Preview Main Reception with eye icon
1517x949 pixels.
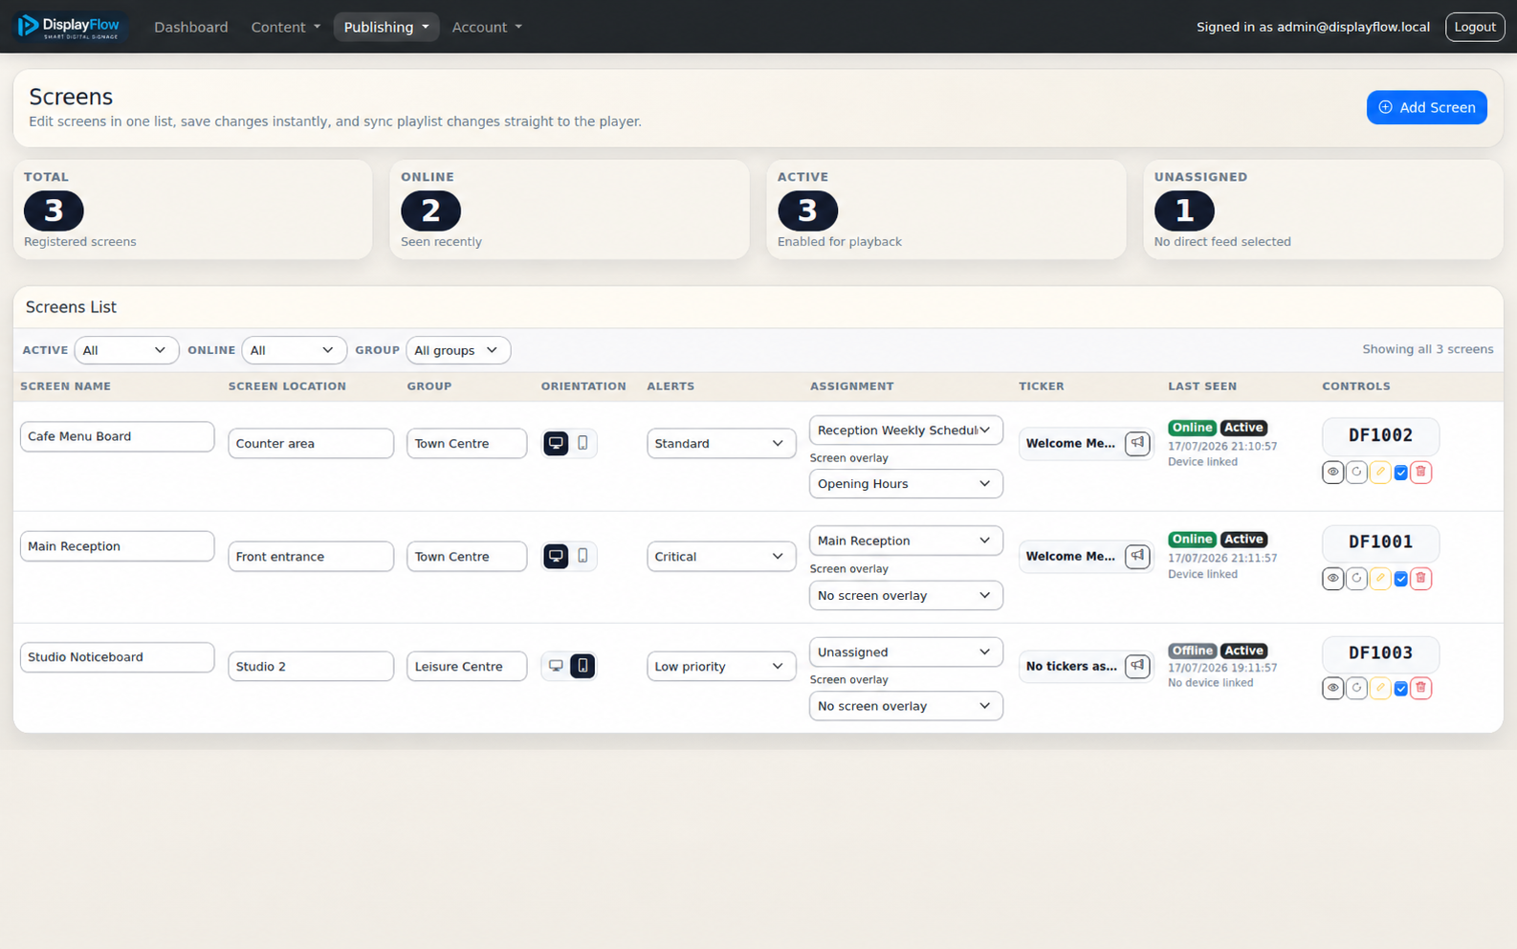(1332, 578)
